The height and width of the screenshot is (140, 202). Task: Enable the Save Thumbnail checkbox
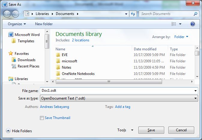[42, 118]
